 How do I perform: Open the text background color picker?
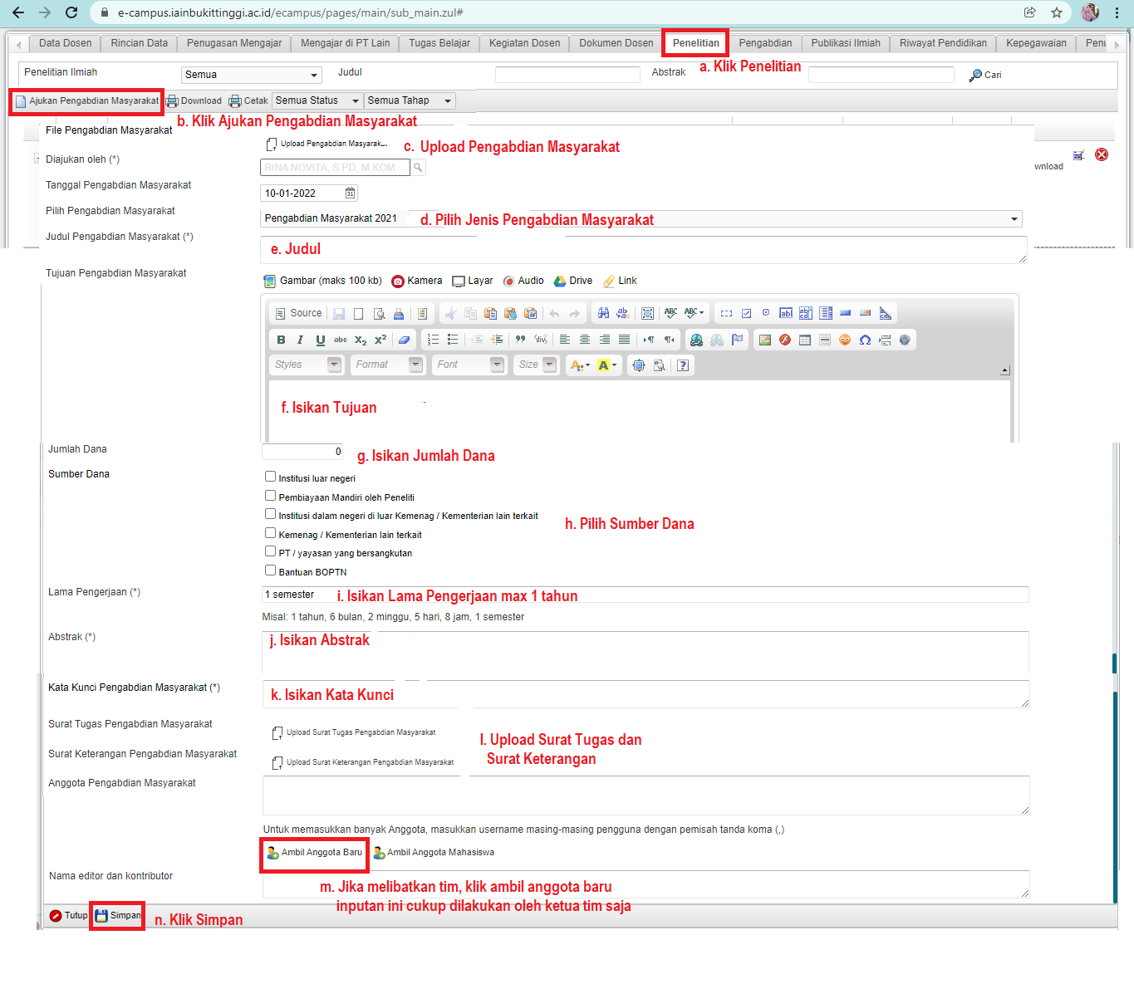pos(607,365)
